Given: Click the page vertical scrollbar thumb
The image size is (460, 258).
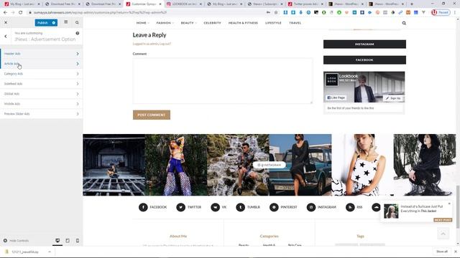Looking at the screenshot, I should tap(458, 207).
